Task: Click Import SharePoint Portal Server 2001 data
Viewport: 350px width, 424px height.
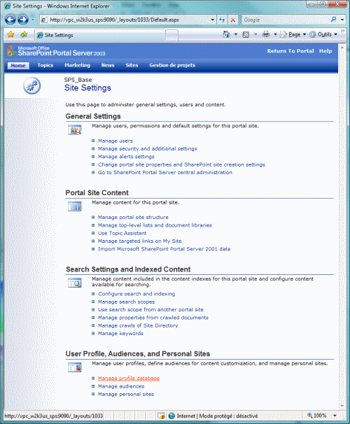Action: [x=164, y=249]
